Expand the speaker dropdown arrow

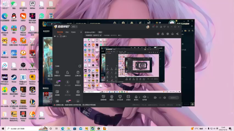point(148,97)
